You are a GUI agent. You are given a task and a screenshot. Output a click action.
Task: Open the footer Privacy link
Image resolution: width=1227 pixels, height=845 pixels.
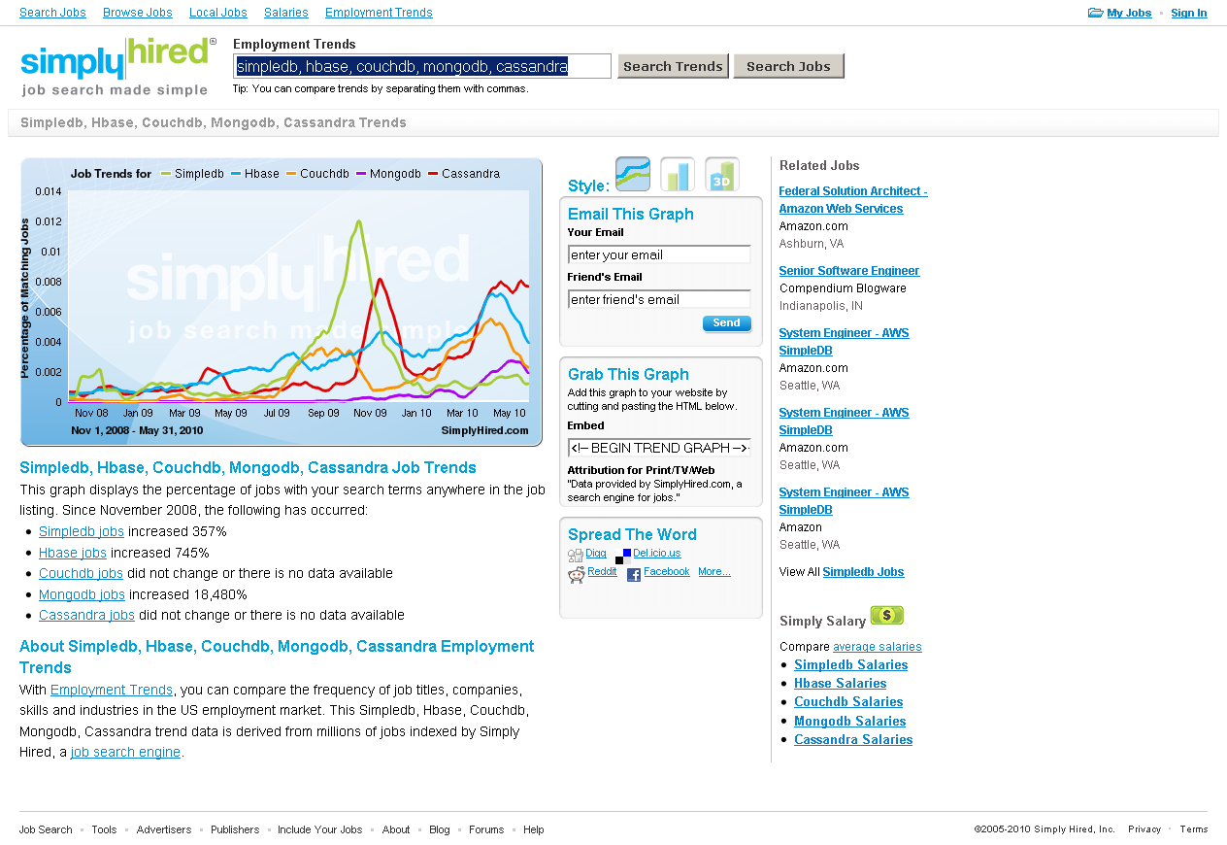[x=1144, y=829]
